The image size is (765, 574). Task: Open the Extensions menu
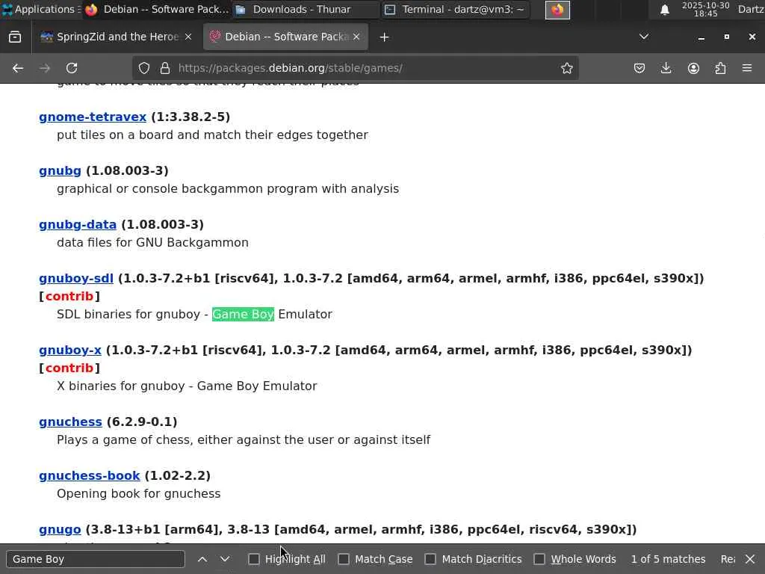tap(720, 68)
